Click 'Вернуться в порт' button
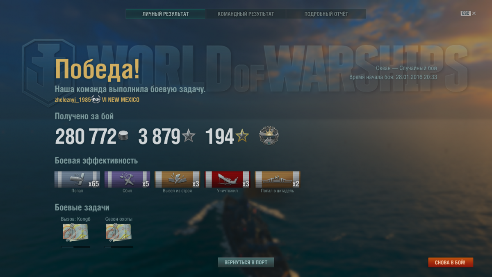Screen dimensions: 492x277 click(246, 262)
